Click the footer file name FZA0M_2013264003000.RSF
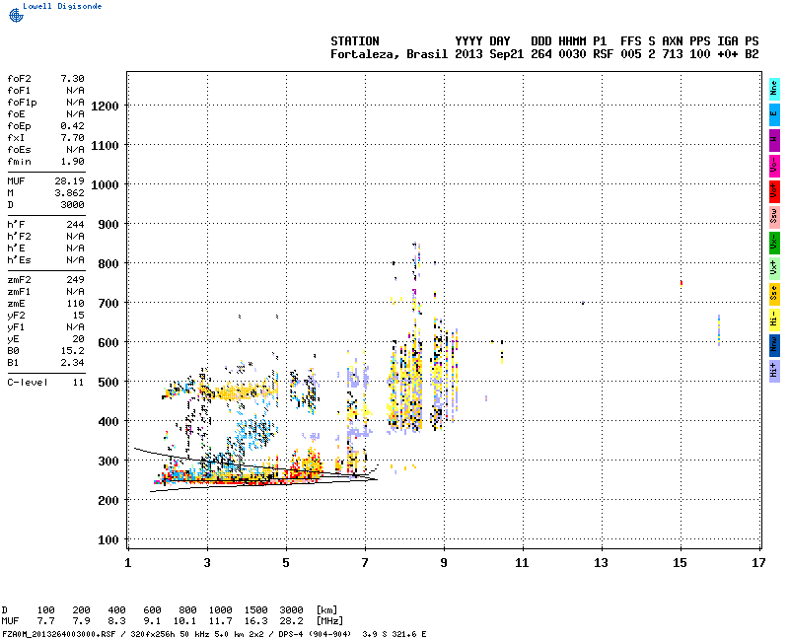 [x=59, y=634]
